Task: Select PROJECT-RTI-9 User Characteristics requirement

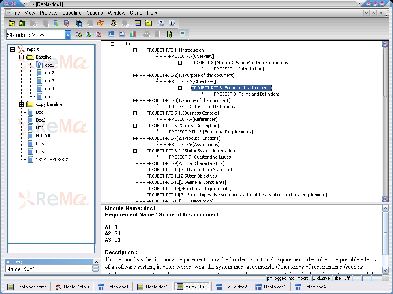Action: pyautogui.click(x=185, y=163)
